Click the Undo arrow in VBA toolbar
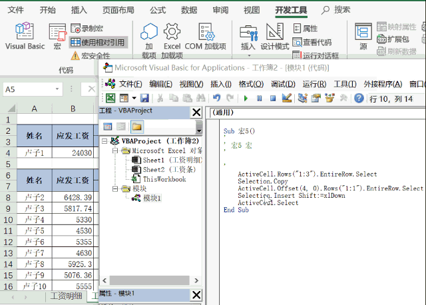426x305 pixels. (x=216, y=98)
